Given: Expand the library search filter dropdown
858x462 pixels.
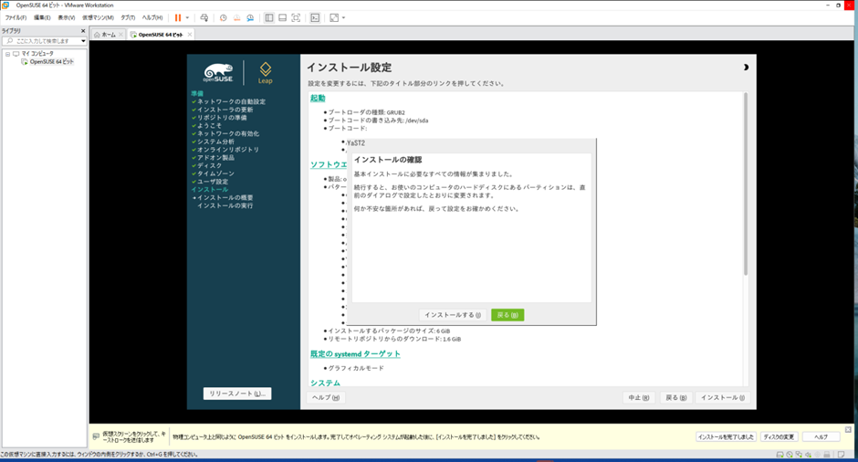Looking at the screenshot, I should point(83,41).
